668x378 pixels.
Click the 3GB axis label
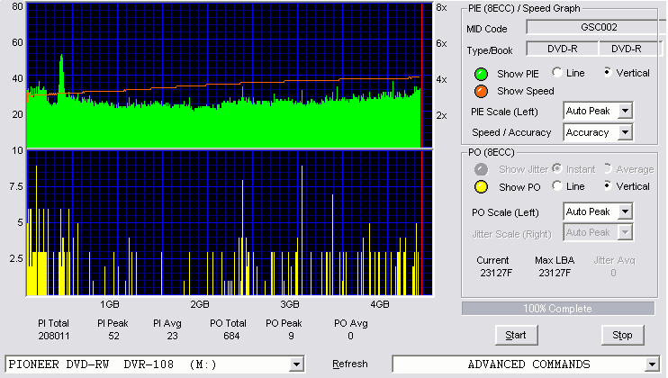[289, 304]
